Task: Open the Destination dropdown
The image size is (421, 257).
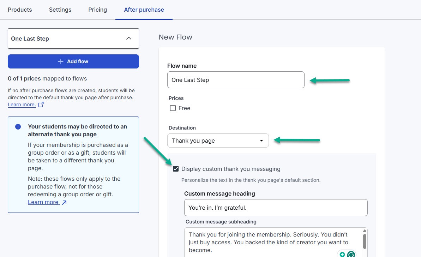Action: [218, 141]
